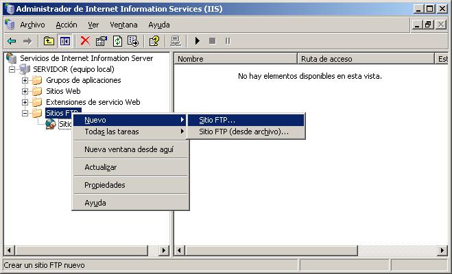The height and width of the screenshot is (274, 452).
Task: Click the Ruta de acceso column header
Action: tap(366, 59)
